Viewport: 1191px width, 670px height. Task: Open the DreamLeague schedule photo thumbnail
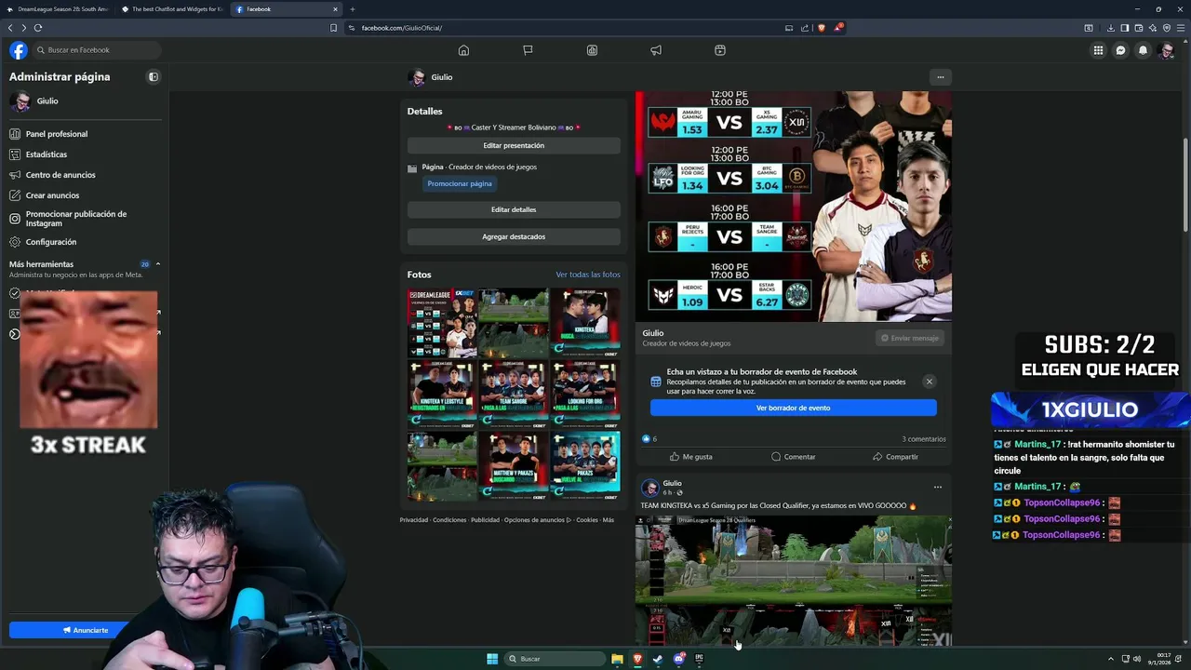click(x=442, y=323)
